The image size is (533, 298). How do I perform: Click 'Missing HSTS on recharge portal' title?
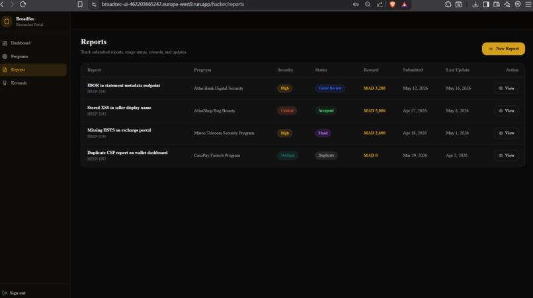click(x=119, y=130)
